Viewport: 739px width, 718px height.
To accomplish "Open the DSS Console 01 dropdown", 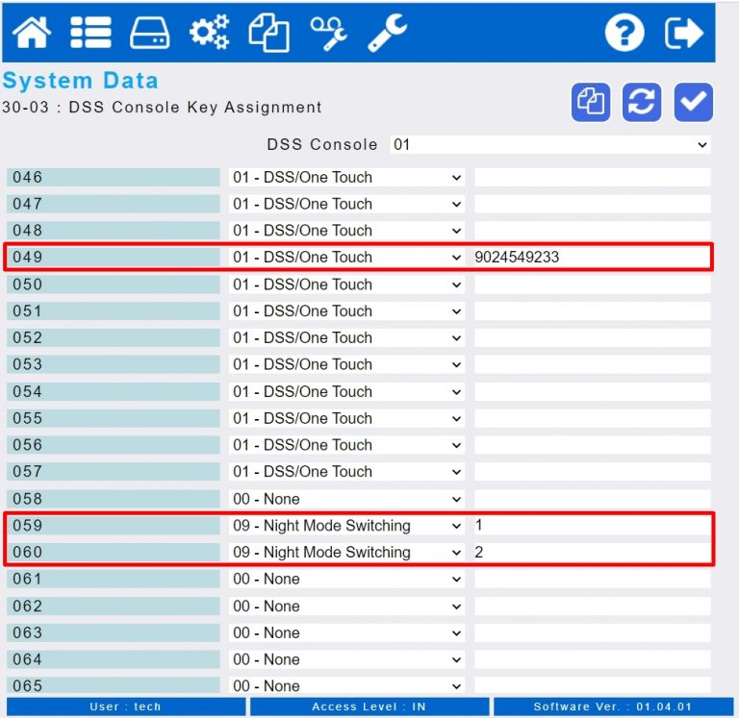I will 550,144.
